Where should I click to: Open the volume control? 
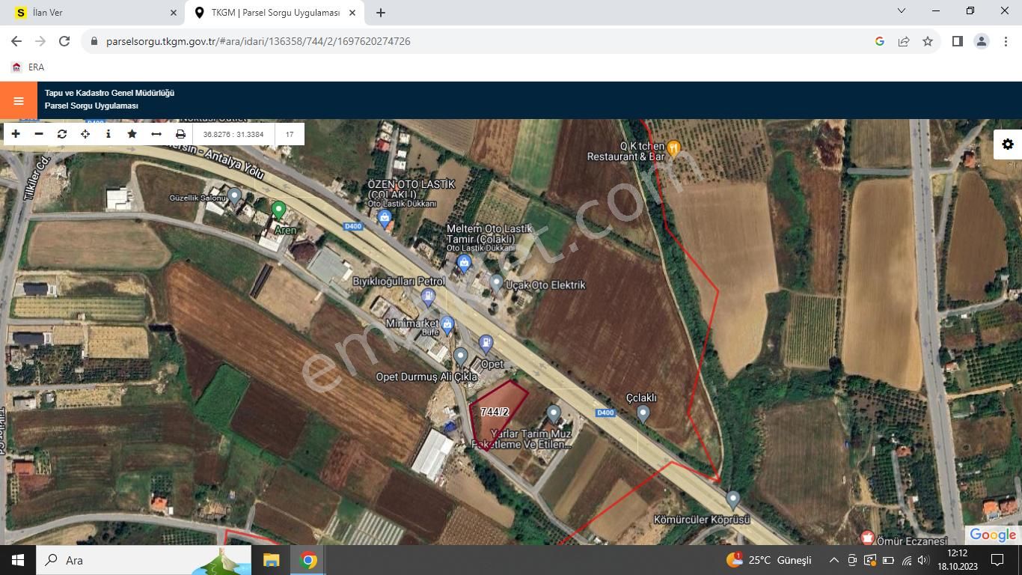(x=925, y=560)
